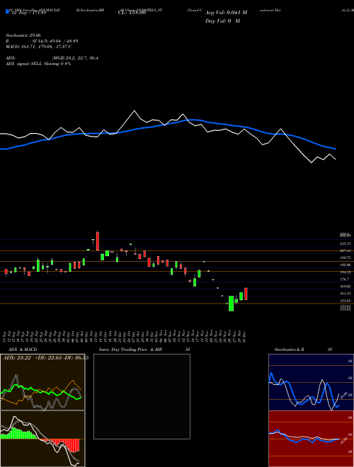Click the 161.33 price axis label
The image size is (354, 467).
pyautogui.click(x=345, y=294)
